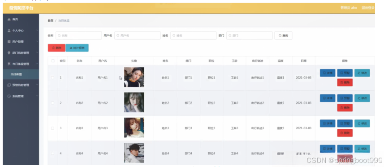Click 详情 button in row 名称2
Viewport: 384px width, 167px height.
[x=328, y=98]
